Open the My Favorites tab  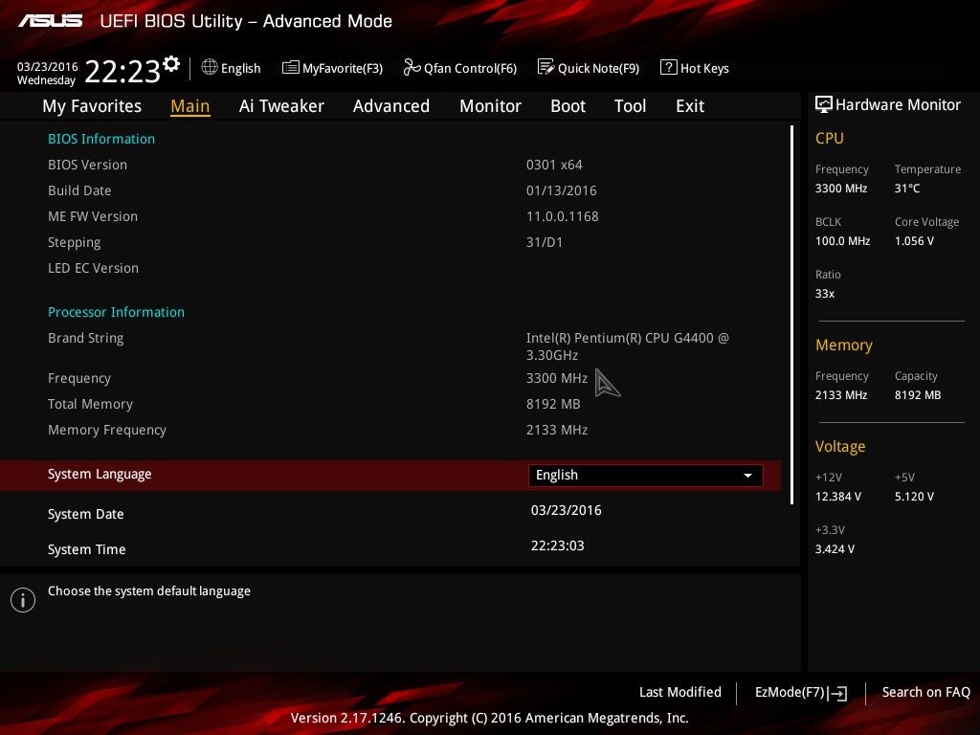(x=92, y=106)
